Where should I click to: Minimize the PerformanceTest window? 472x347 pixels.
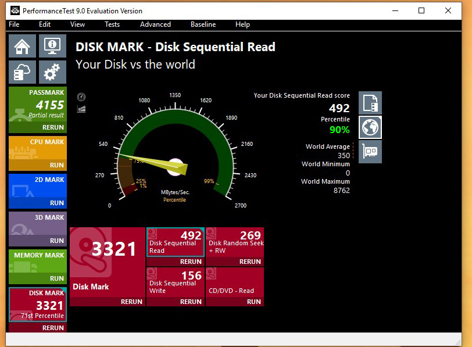click(395, 11)
